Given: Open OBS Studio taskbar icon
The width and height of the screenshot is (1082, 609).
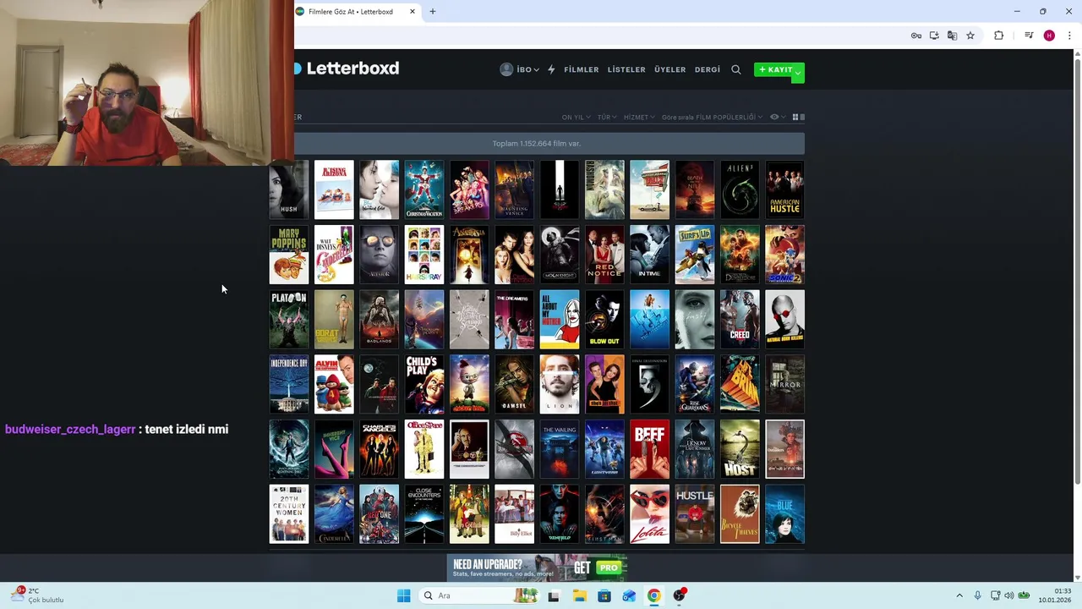Looking at the screenshot, I should point(679,595).
